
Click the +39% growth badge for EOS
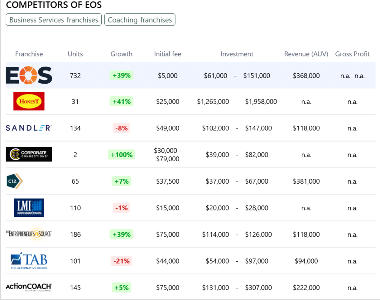pos(121,75)
